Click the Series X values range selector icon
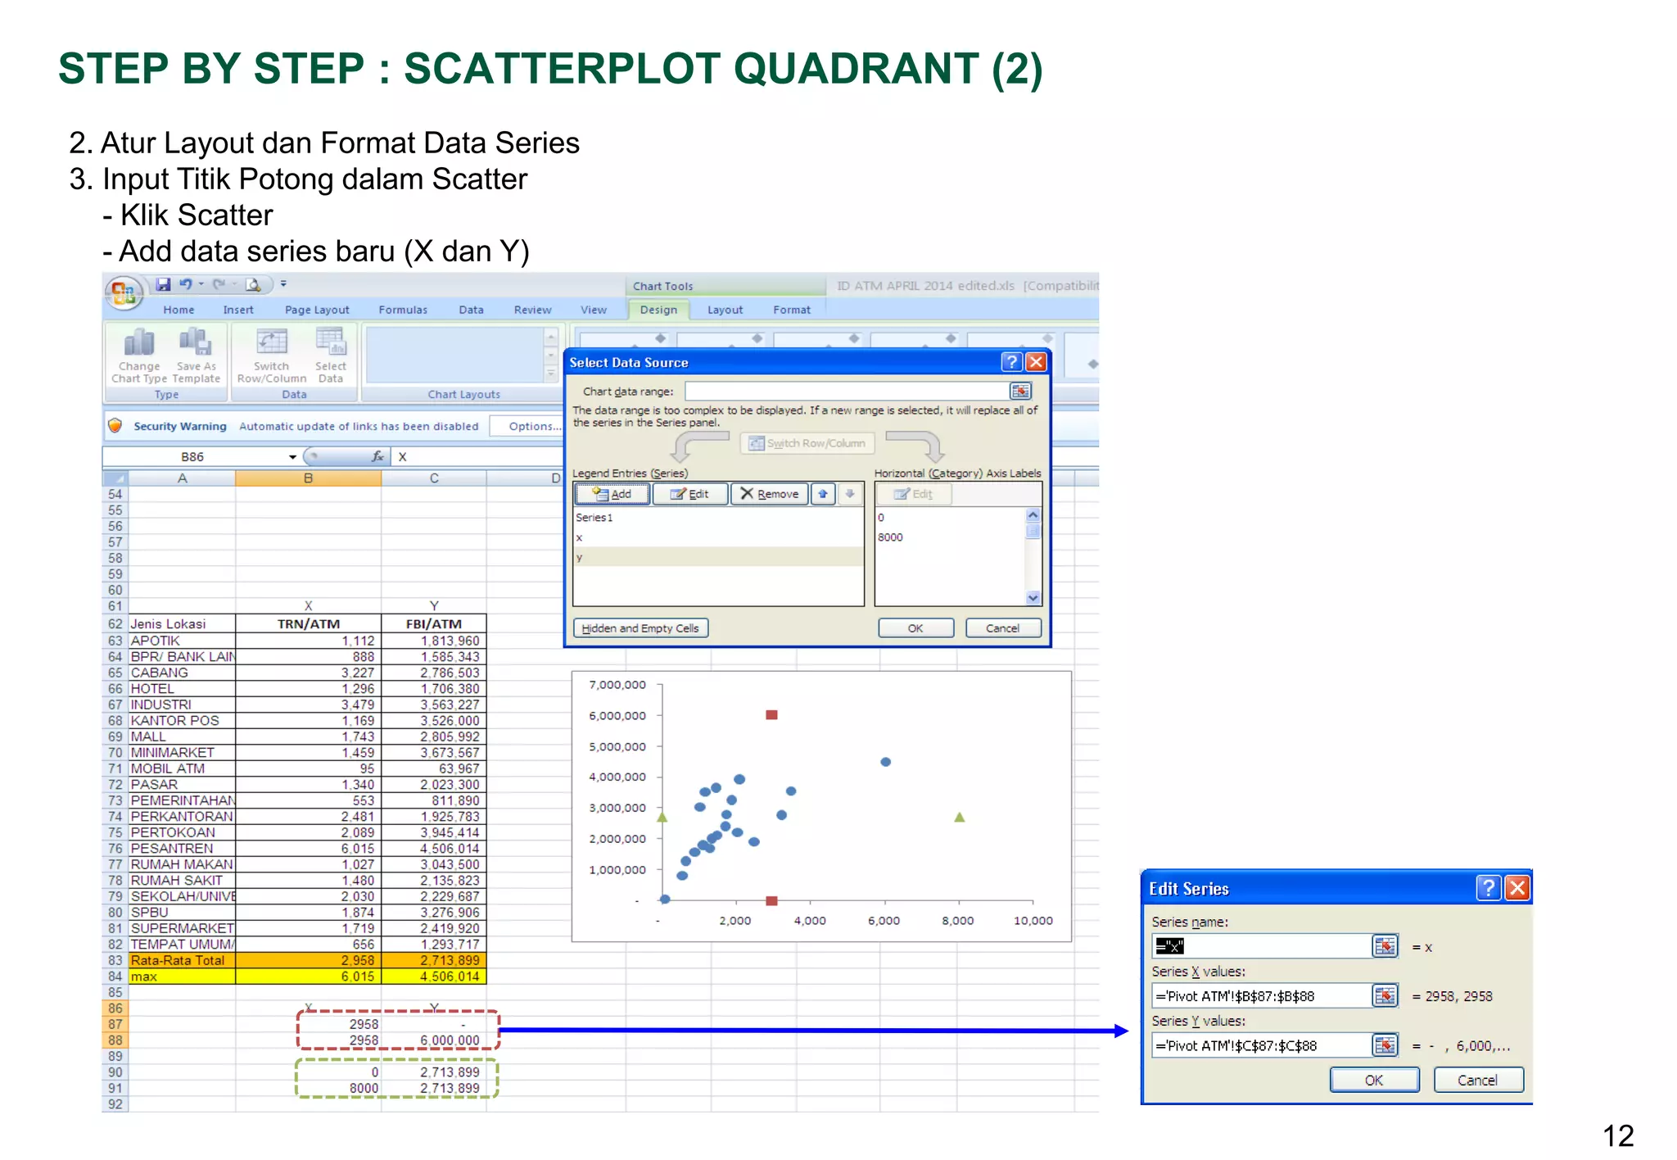The image size is (1677, 1160). pos(1385,995)
